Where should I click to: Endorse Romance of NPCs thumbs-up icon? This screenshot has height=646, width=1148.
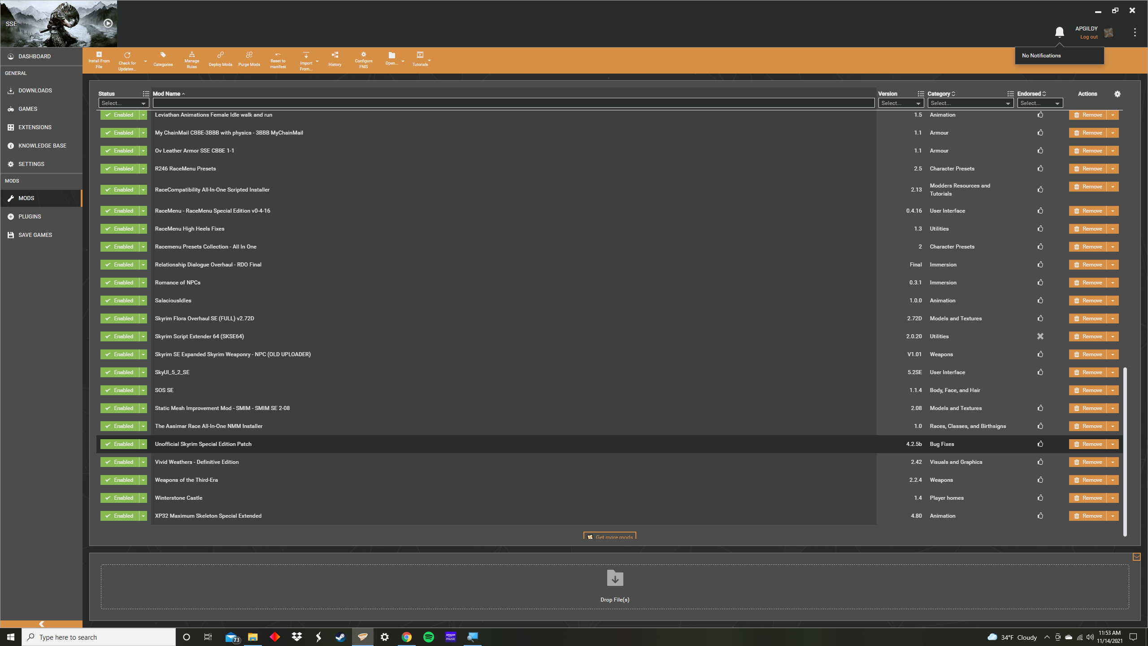pyautogui.click(x=1040, y=282)
